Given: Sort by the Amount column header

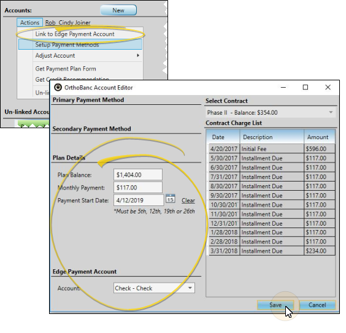Looking at the screenshot, I should click(319, 137).
